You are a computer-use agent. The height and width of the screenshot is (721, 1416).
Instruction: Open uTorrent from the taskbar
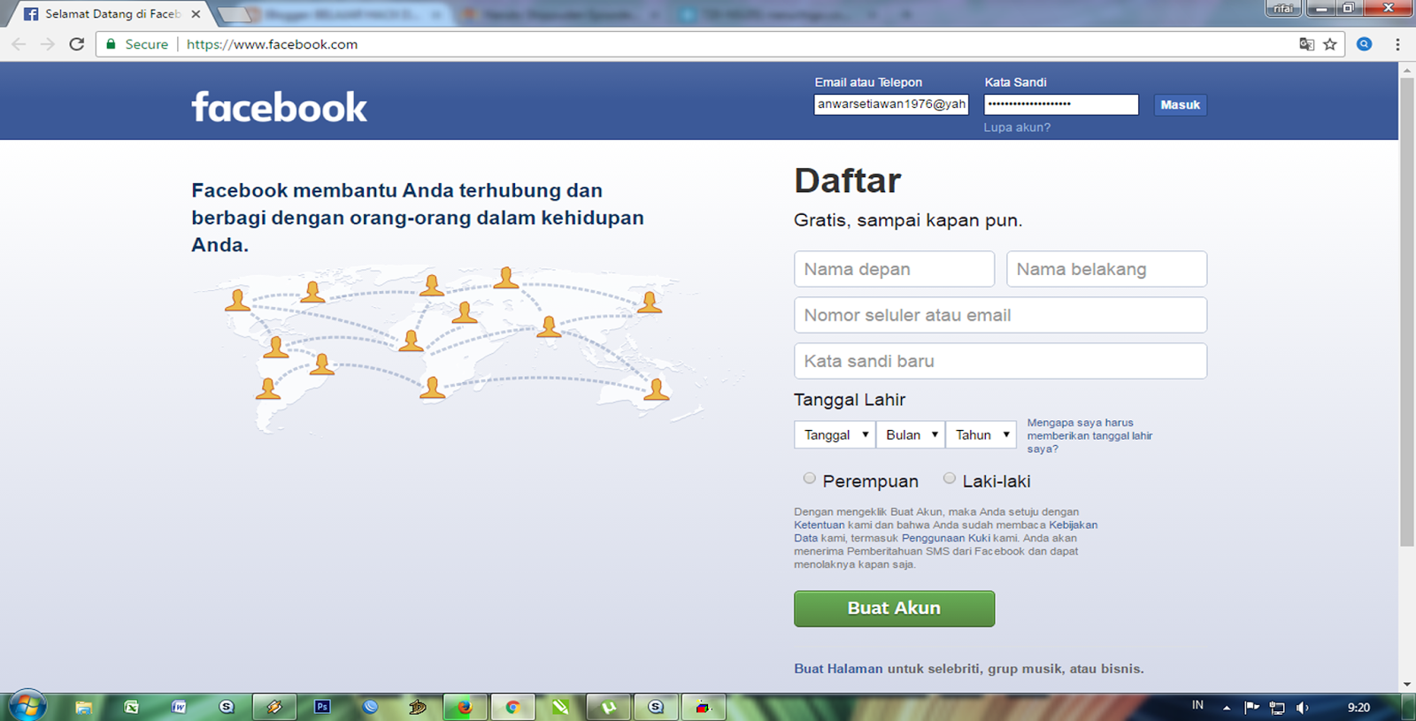608,707
